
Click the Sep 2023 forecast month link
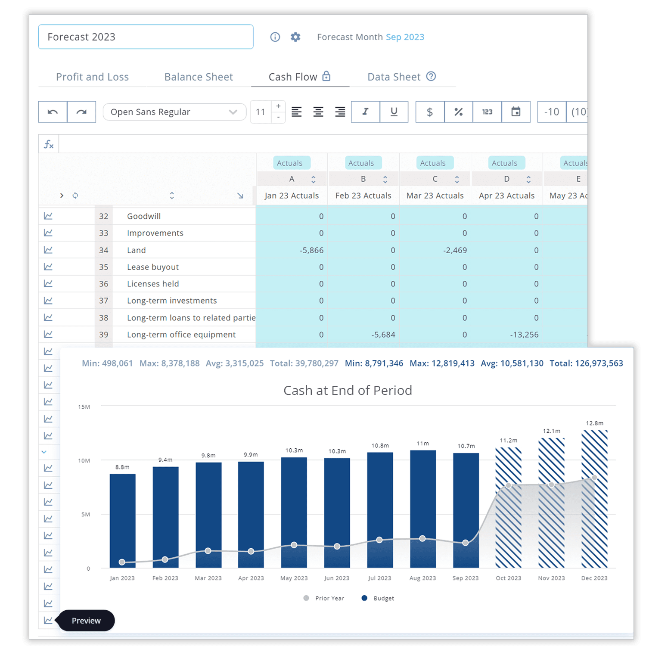(x=405, y=37)
